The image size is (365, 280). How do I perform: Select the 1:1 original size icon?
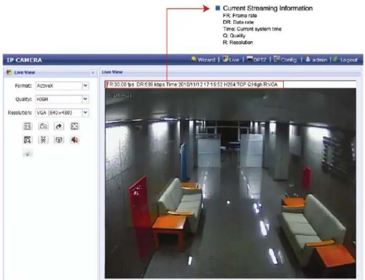pyautogui.click(x=27, y=126)
